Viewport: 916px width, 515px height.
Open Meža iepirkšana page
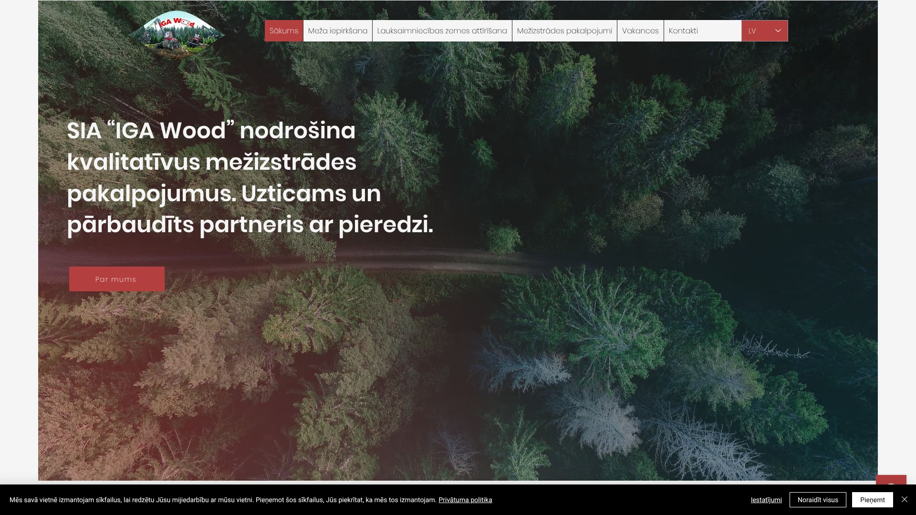click(x=337, y=31)
